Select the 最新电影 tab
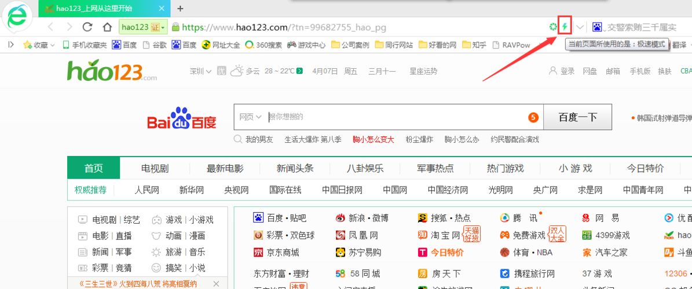This screenshot has height=289, width=692. click(x=225, y=168)
